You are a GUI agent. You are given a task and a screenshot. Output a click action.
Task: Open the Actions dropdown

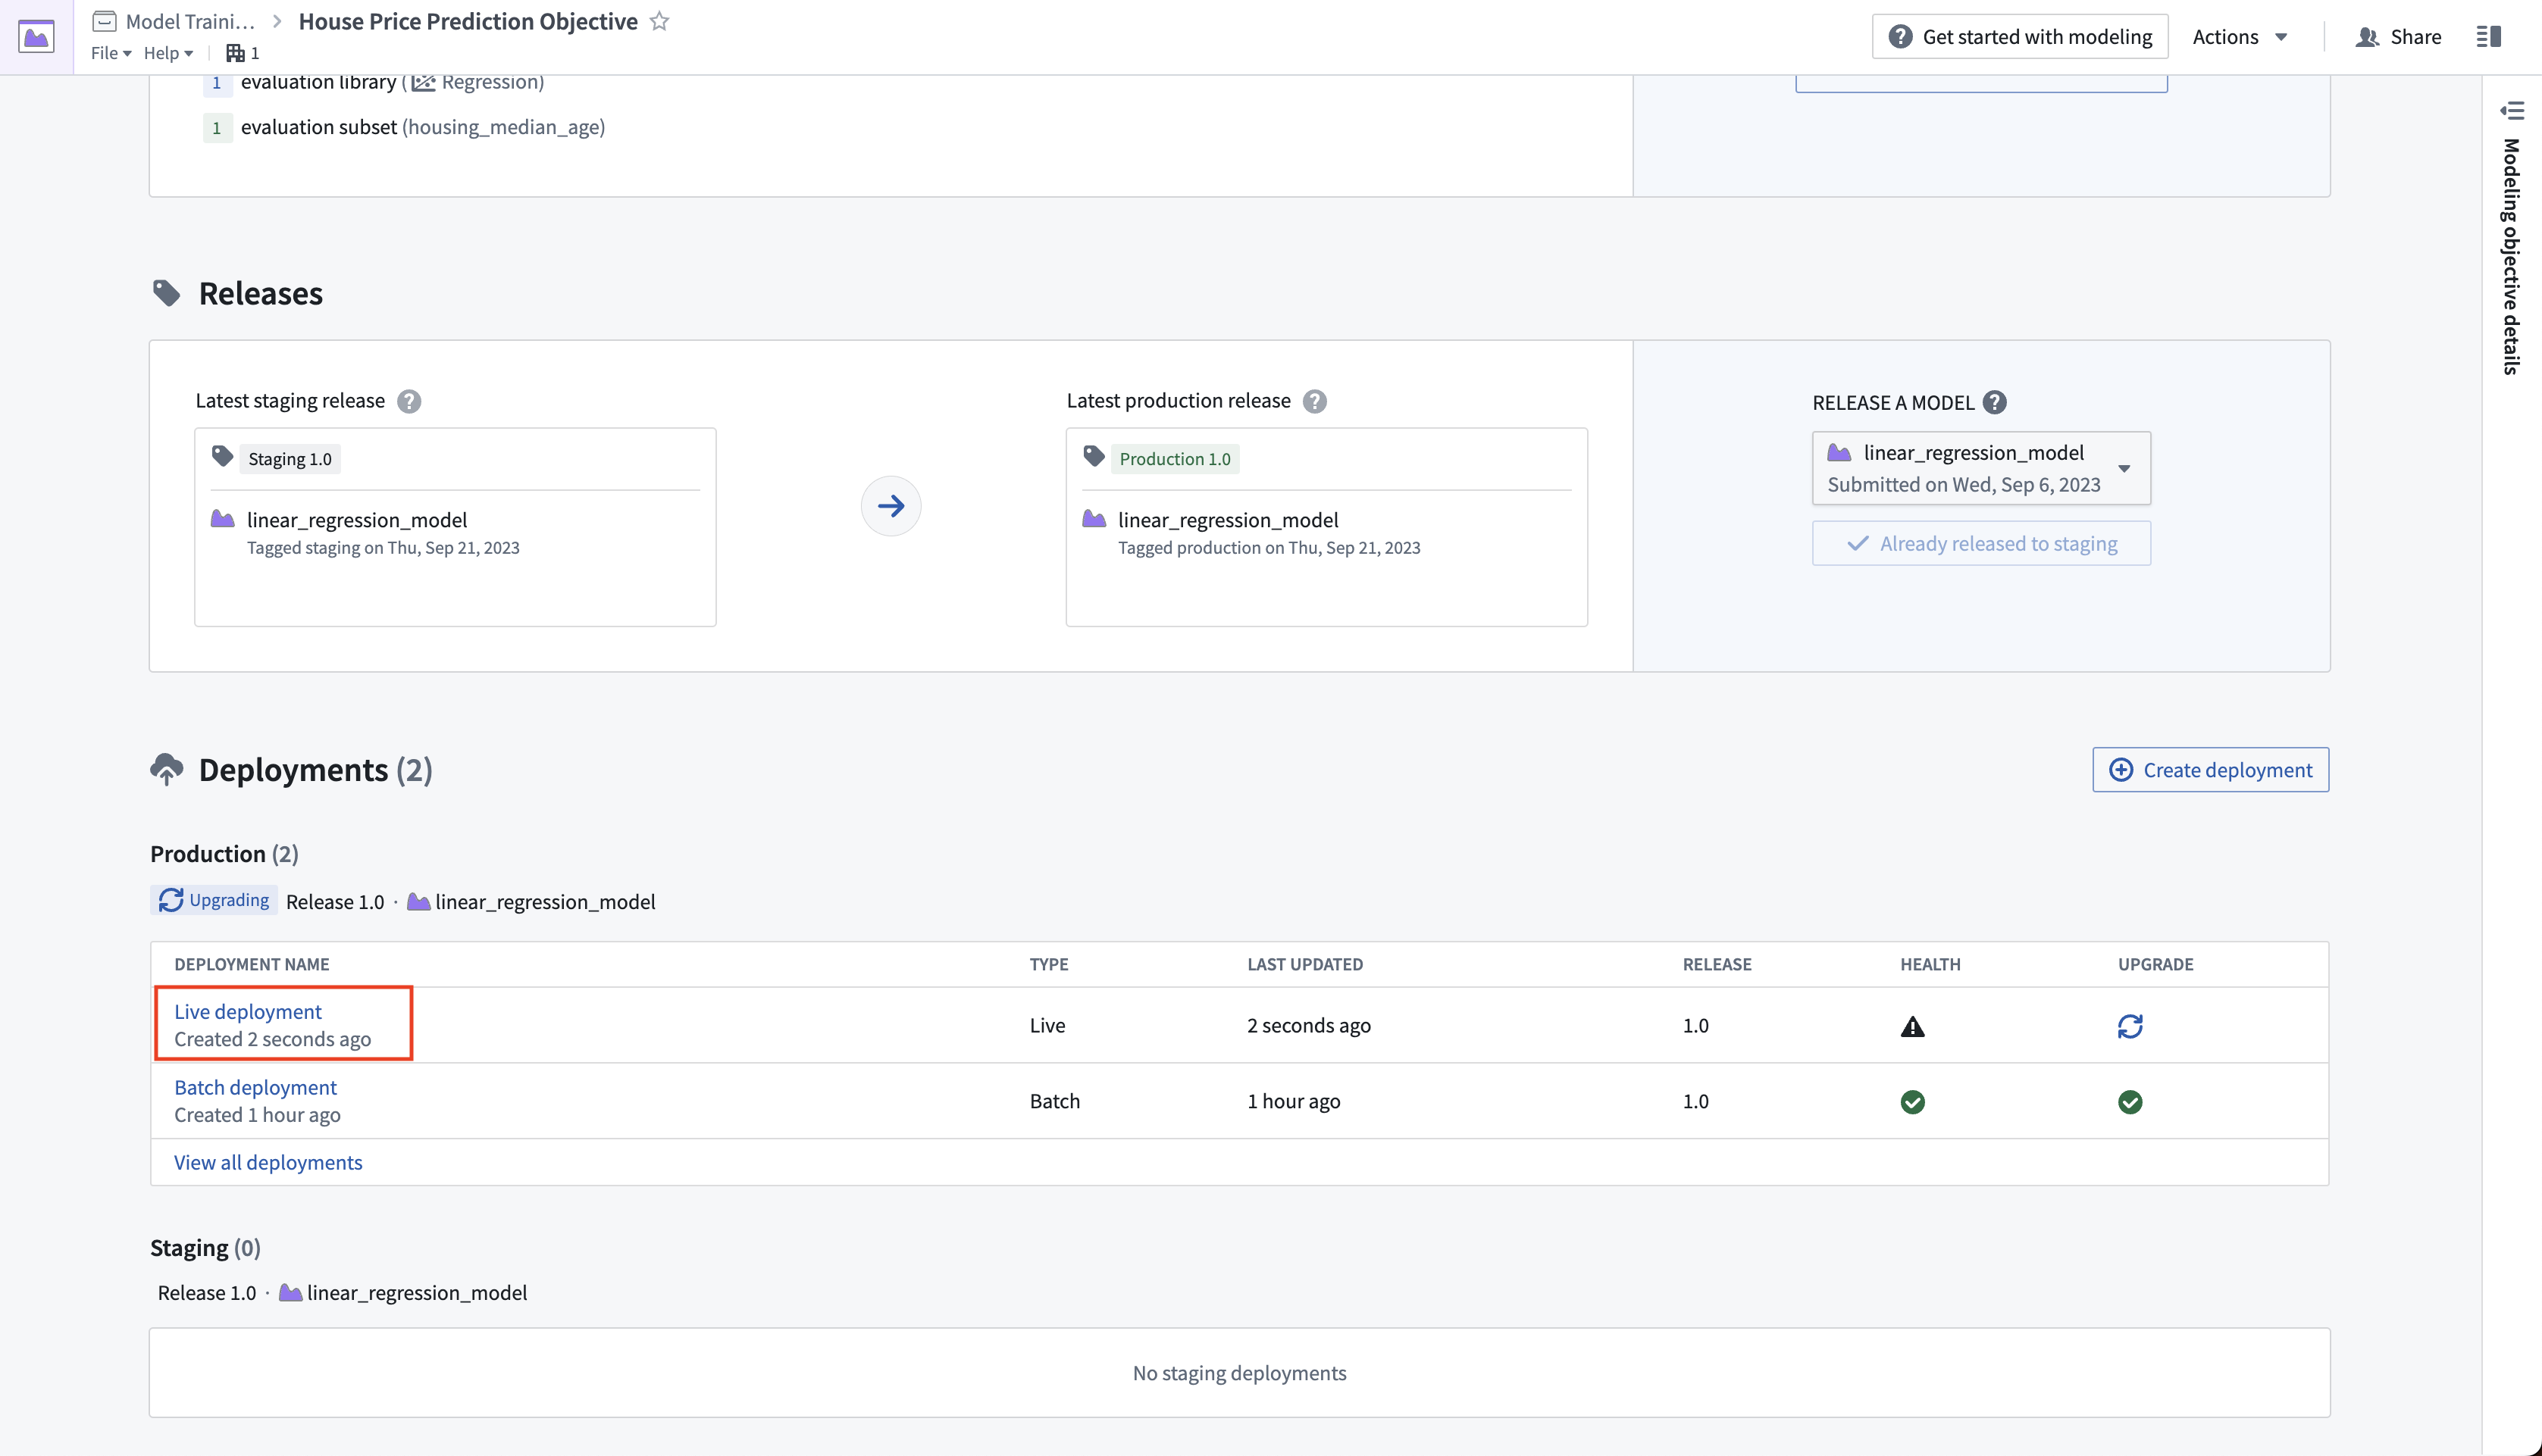[2240, 37]
